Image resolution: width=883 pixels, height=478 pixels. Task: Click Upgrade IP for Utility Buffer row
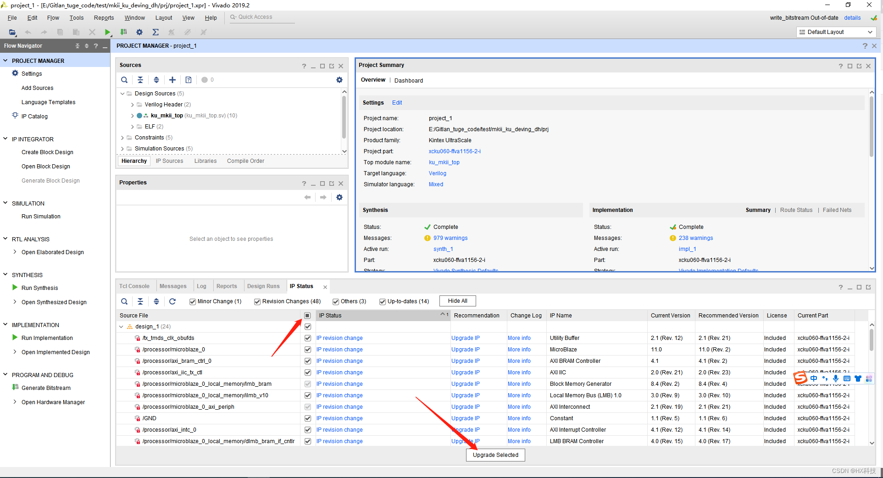coord(465,338)
